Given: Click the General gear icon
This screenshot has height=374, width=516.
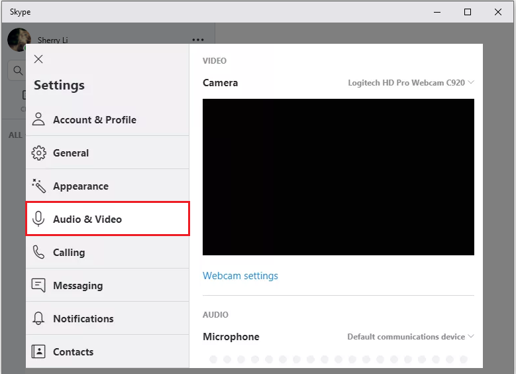Looking at the screenshot, I should click(39, 153).
